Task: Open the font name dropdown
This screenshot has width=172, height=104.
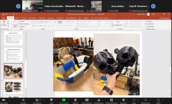Action: 41,22
